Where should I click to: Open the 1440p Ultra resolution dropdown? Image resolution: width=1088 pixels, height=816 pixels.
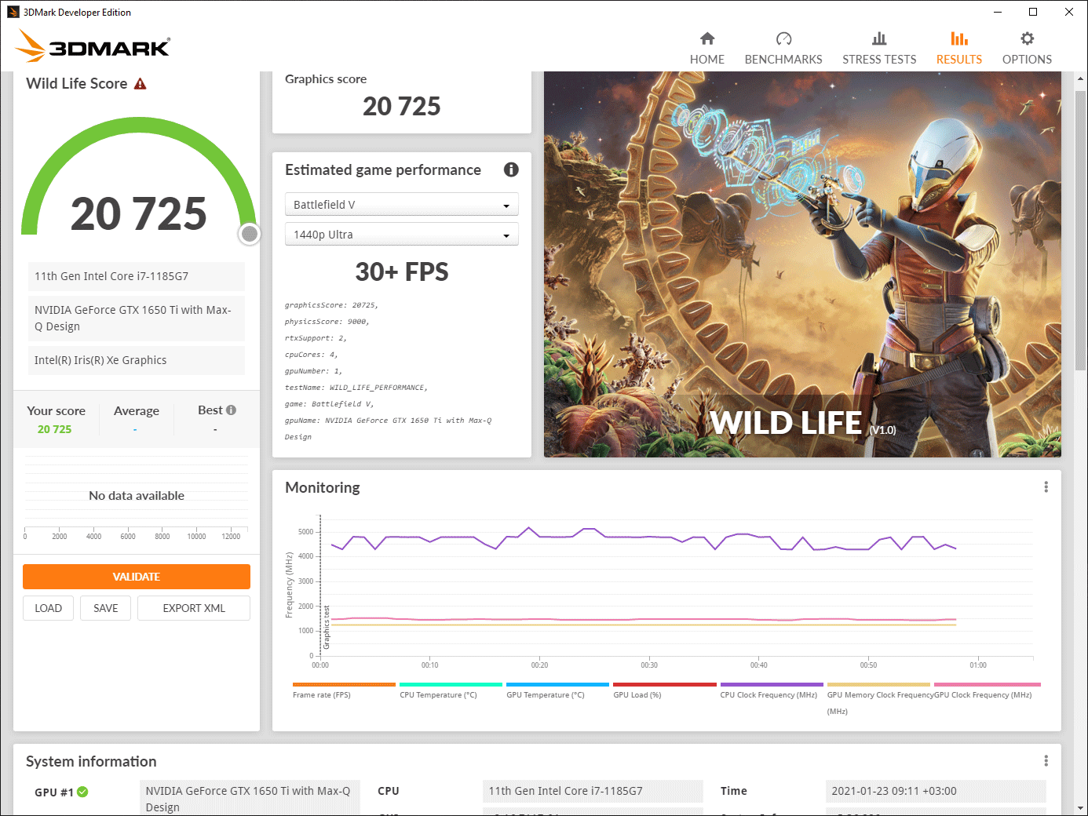pos(401,234)
